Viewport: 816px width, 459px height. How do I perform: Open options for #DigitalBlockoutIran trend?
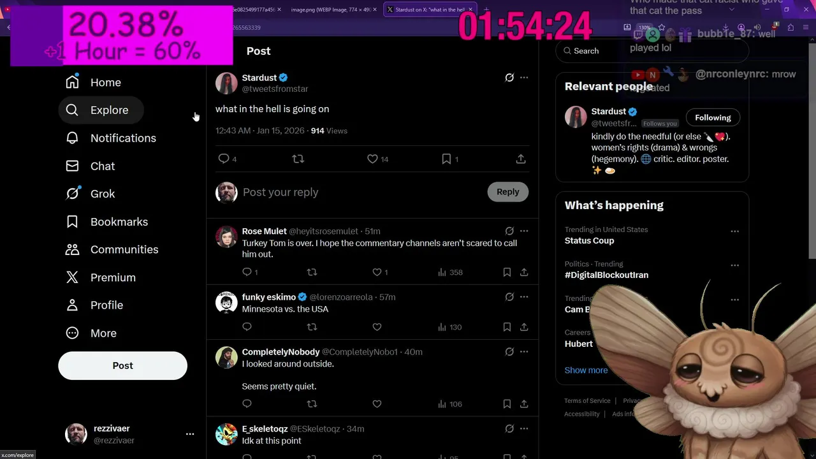tap(734, 265)
